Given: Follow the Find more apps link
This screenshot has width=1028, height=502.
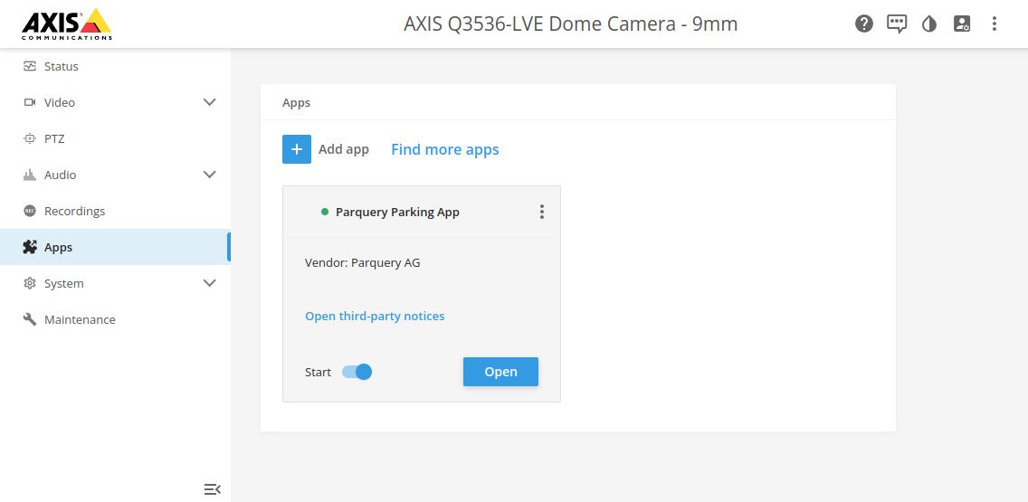Looking at the screenshot, I should tap(444, 149).
